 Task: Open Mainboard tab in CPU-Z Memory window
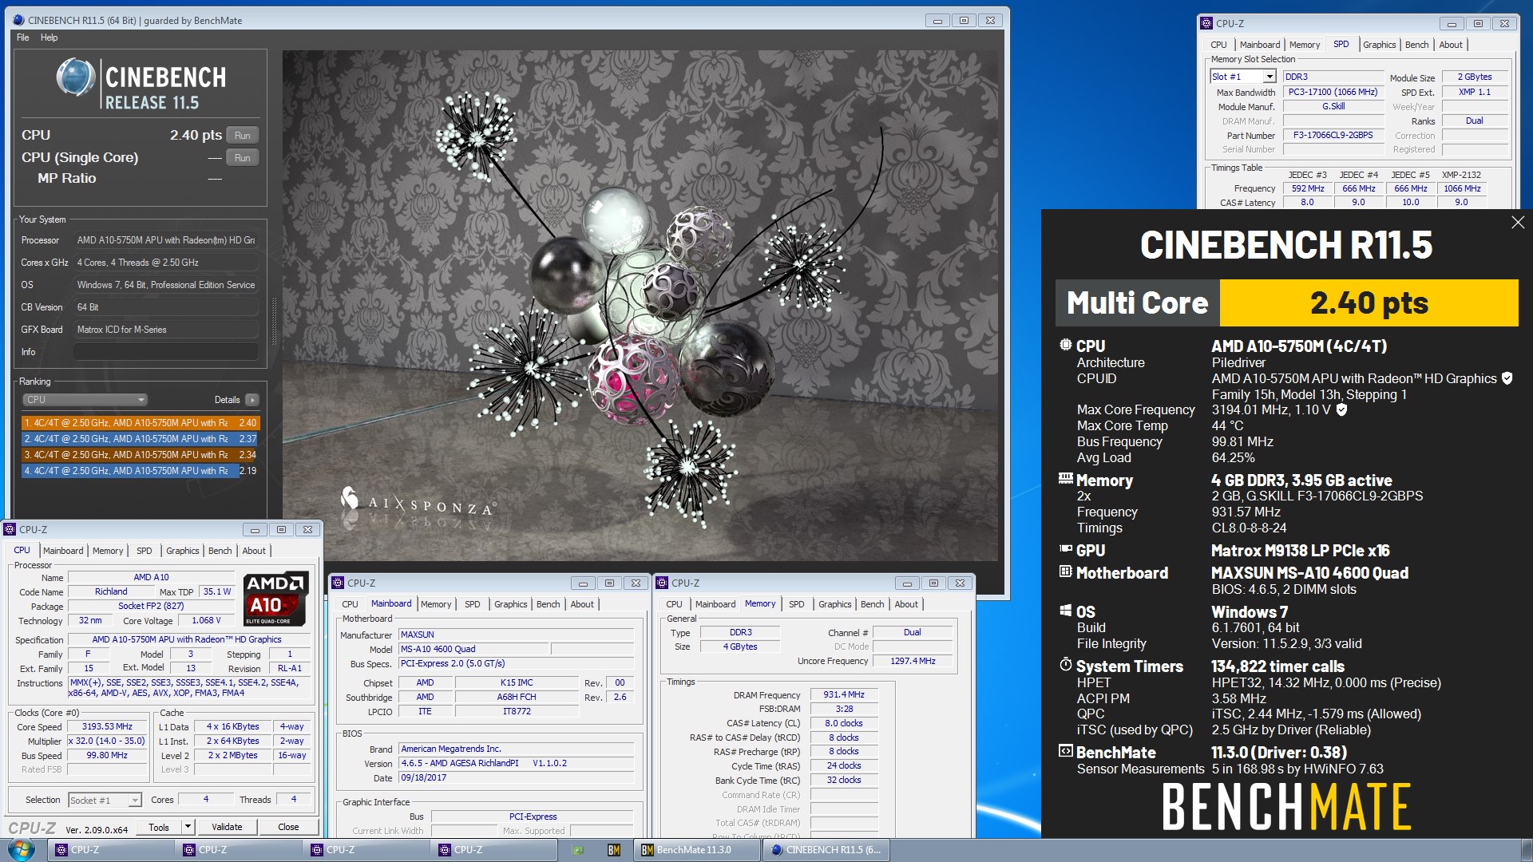715,604
